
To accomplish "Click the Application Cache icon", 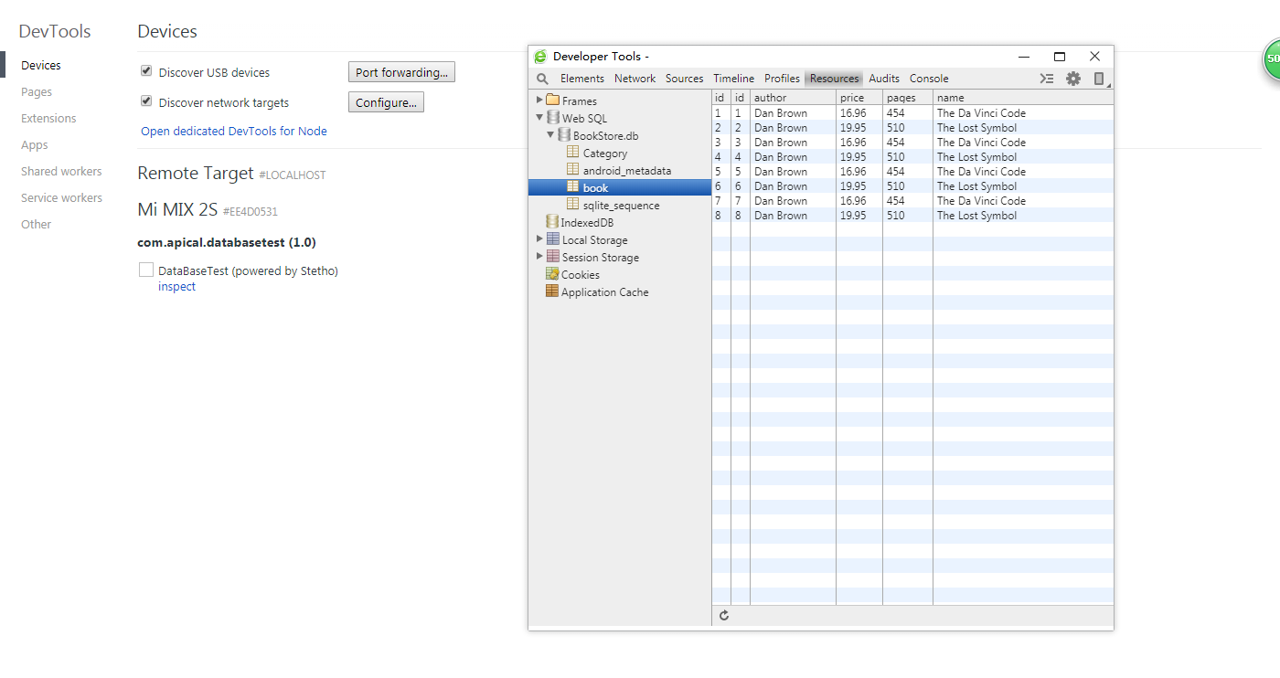I will [x=552, y=291].
